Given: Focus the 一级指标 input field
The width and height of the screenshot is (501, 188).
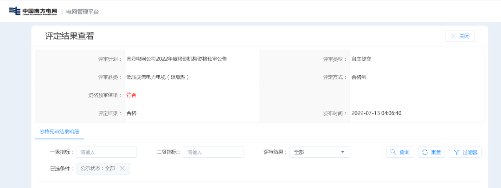Looking at the screenshot, I should (106, 152).
